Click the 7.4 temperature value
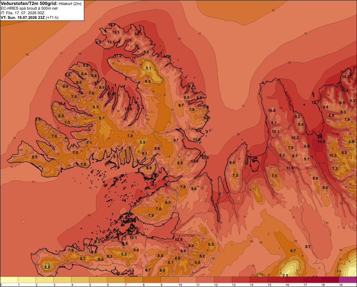 [x=206, y=107]
